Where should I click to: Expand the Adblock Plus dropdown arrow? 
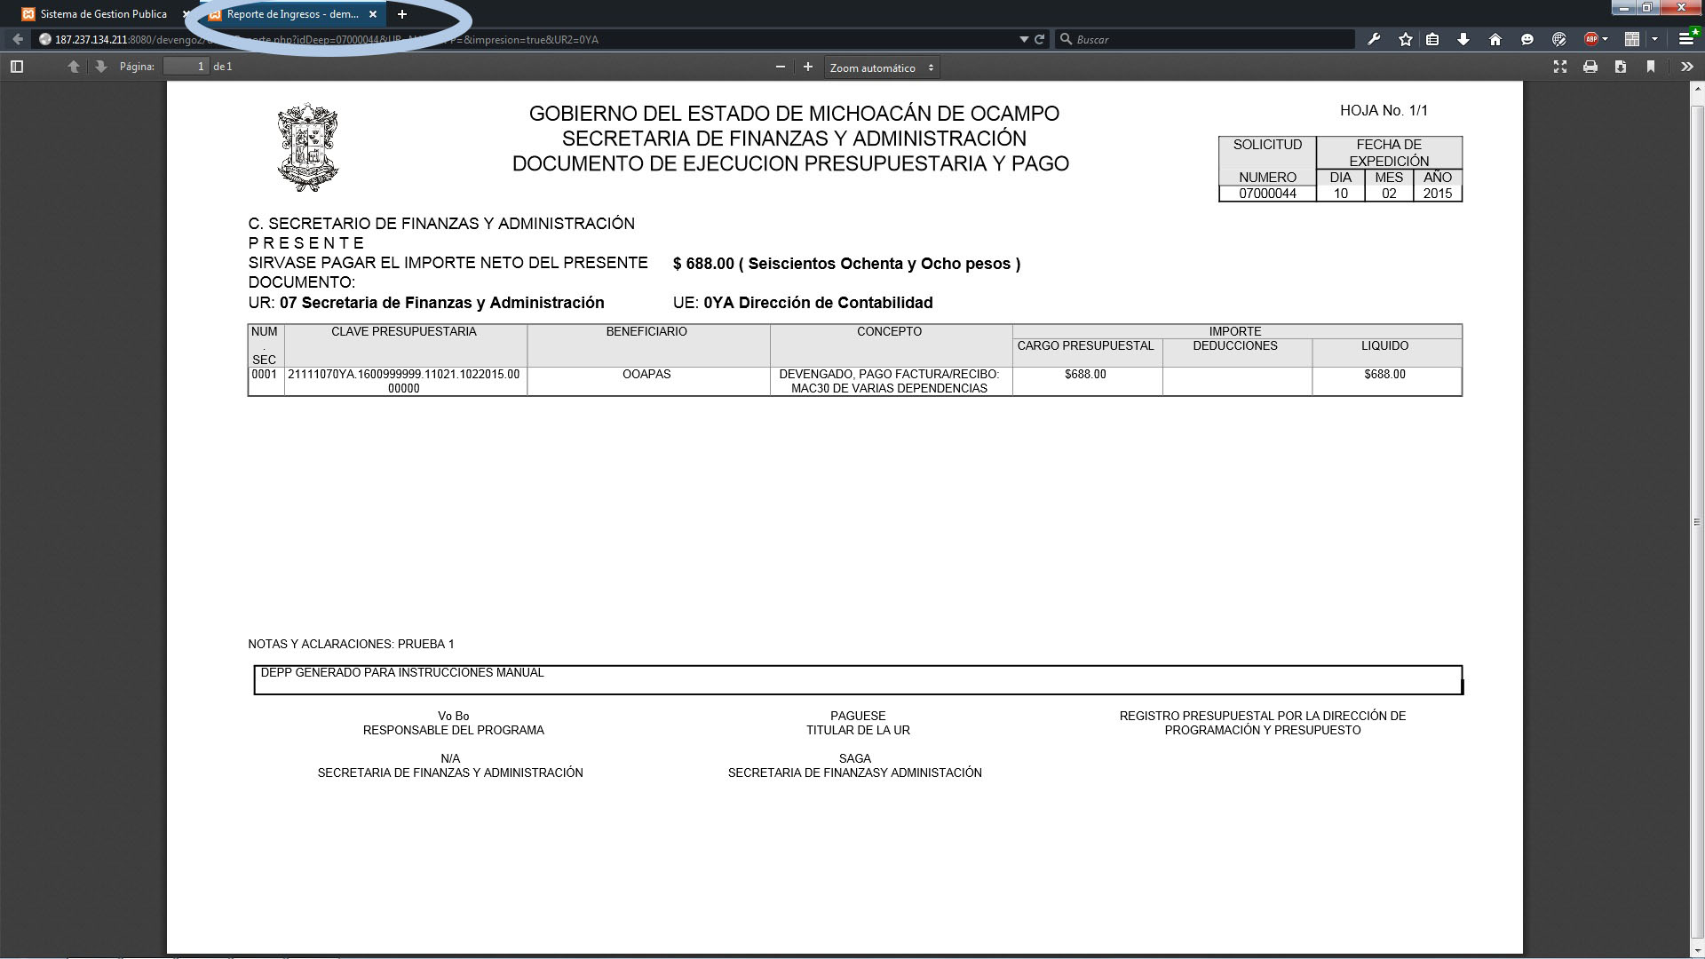point(1606,39)
